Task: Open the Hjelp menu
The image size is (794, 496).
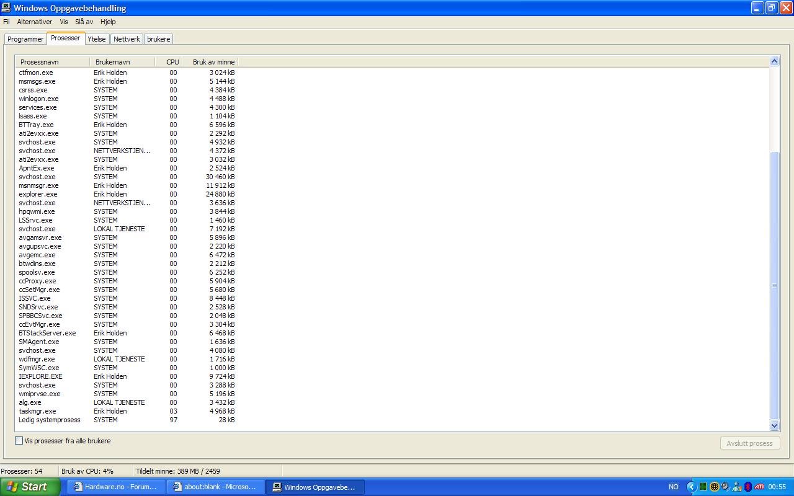Action: click(108, 22)
